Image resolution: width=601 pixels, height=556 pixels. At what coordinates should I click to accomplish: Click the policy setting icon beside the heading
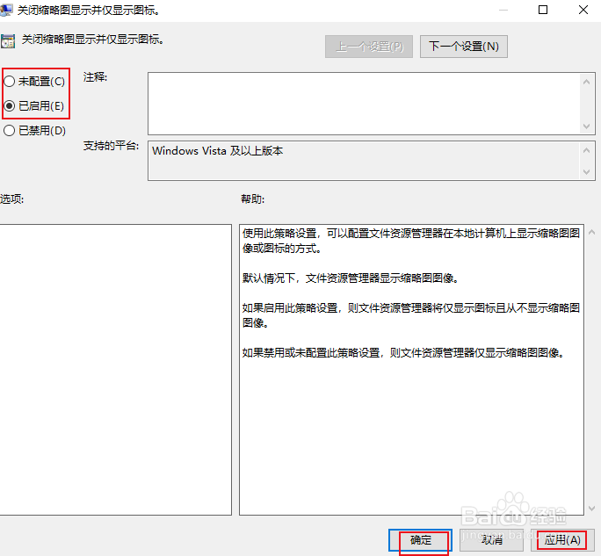click(8, 41)
